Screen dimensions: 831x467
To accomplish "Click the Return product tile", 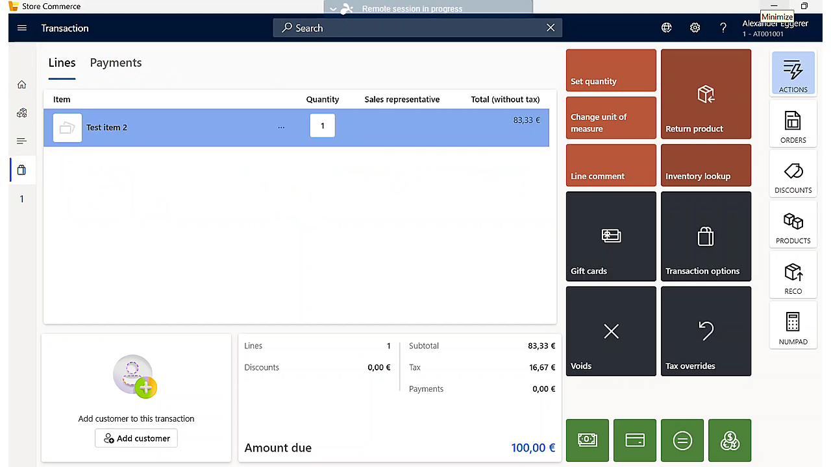I will [x=706, y=94].
